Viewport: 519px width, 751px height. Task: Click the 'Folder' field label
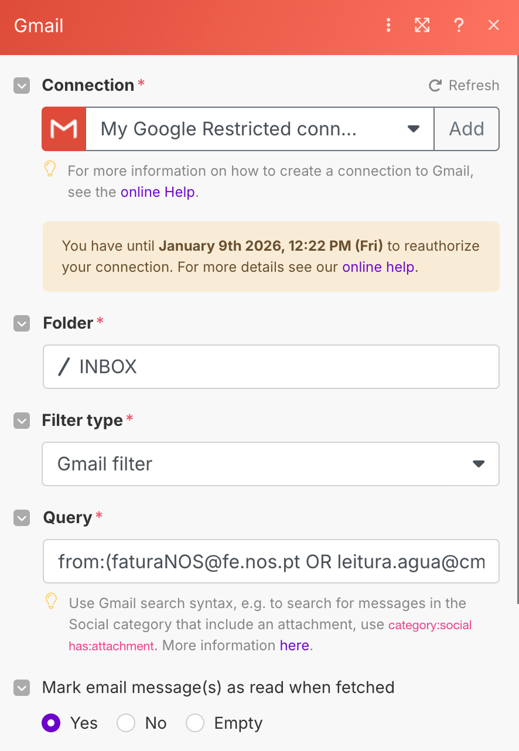69,323
